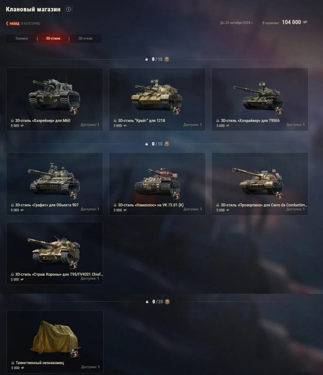This screenshot has height=375, width=323.
Task: Click the lock icon beside 0/20 counter
Action: click(147, 302)
